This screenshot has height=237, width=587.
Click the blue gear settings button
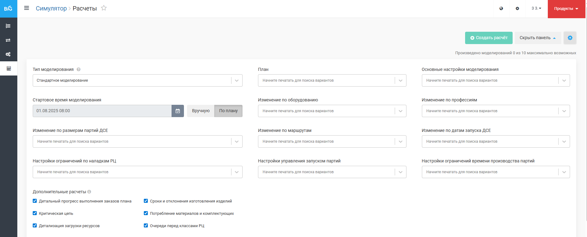(x=570, y=38)
